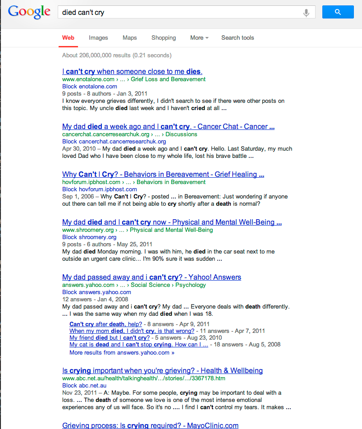The image size is (362, 429).
Task: Click the blue search magnifying glass button
Action: coord(338,12)
